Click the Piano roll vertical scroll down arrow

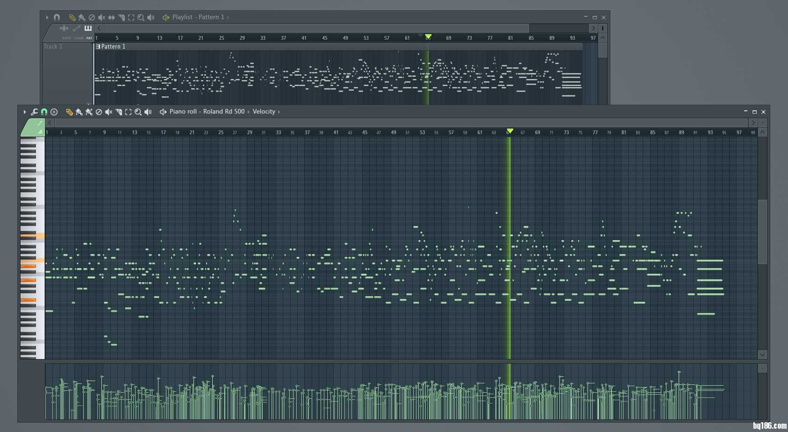tap(762, 355)
